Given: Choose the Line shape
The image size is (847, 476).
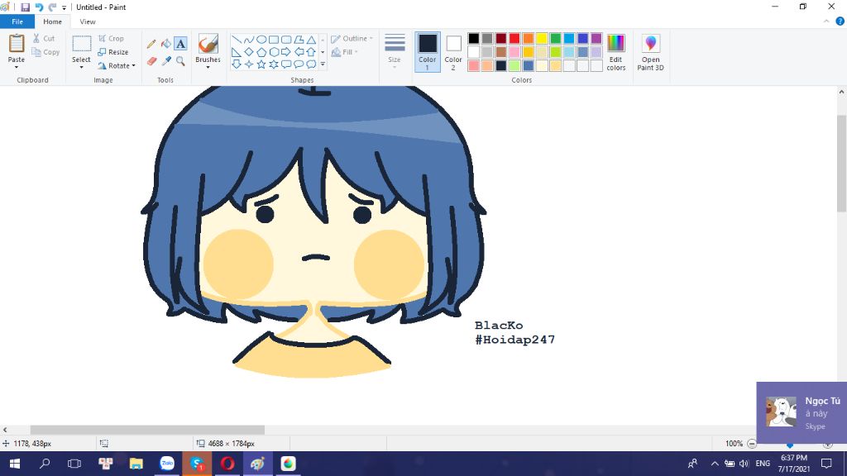Looking at the screenshot, I should click(x=236, y=40).
